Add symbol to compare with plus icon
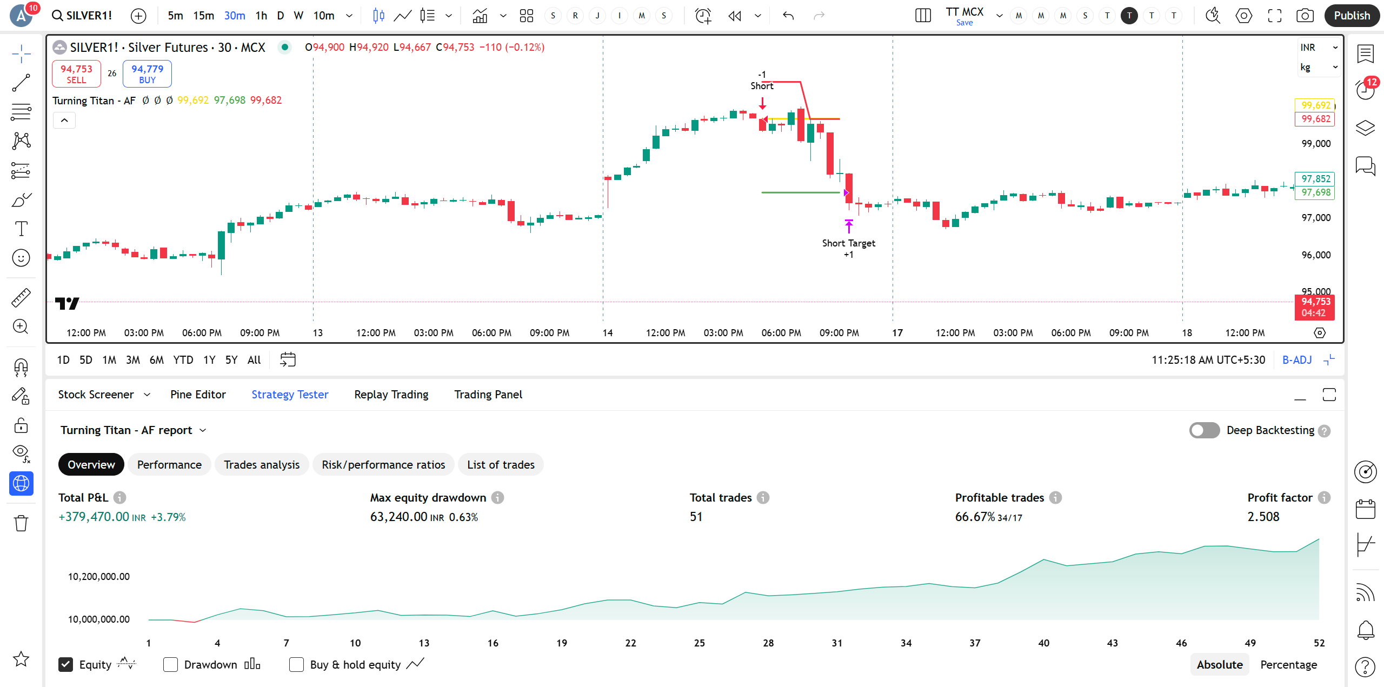The height and width of the screenshot is (687, 1384). (138, 16)
